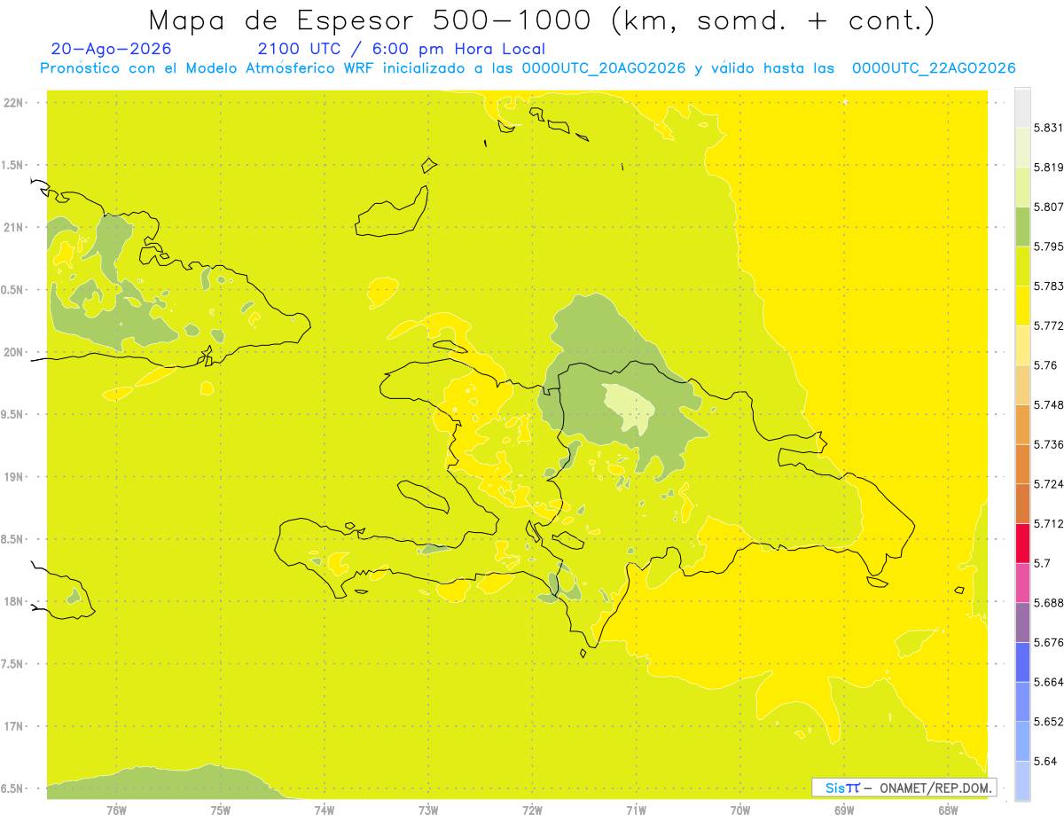This screenshot has width=1064, height=822.
Task: Click the latitude label 19N
Action: click(x=13, y=477)
